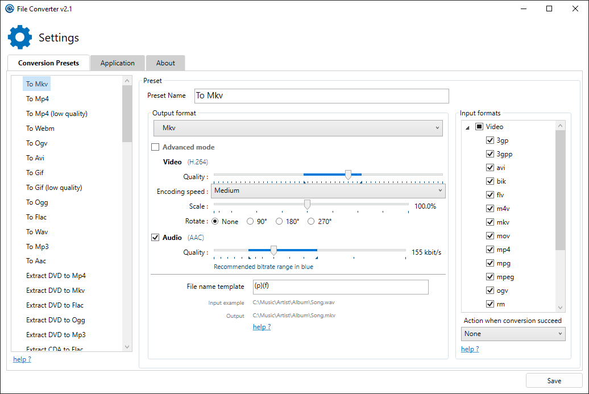Uncheck the avi input format
Viewport: 589px width, 394px height.
(x=490, y=167)
